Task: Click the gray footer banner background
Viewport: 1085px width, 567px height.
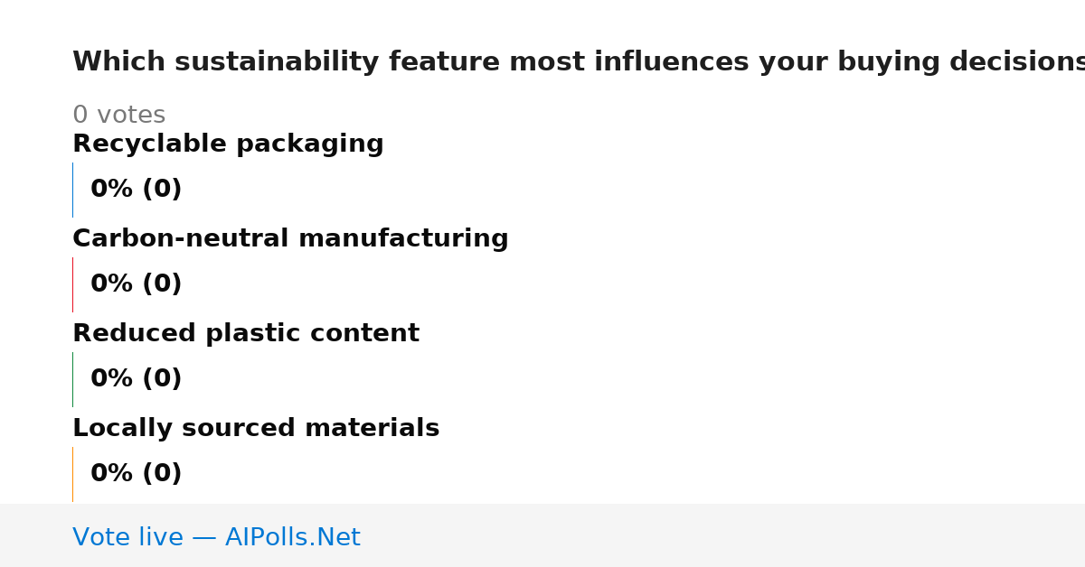Action: pos(723,535)
